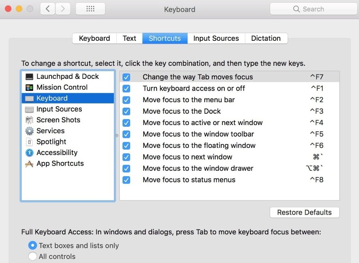359x263 pixels.
Task: Uncheck Move focus to the Dock
Action: click(x=126, y=111)
